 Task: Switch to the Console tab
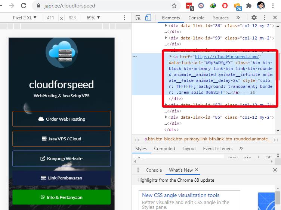197,17
